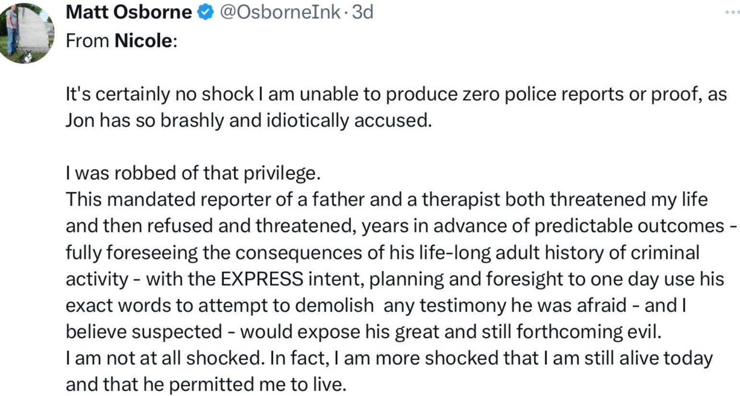Open the three-dot more options menu
This screenshot has width=740, height=396.
[x=732, y=12]
